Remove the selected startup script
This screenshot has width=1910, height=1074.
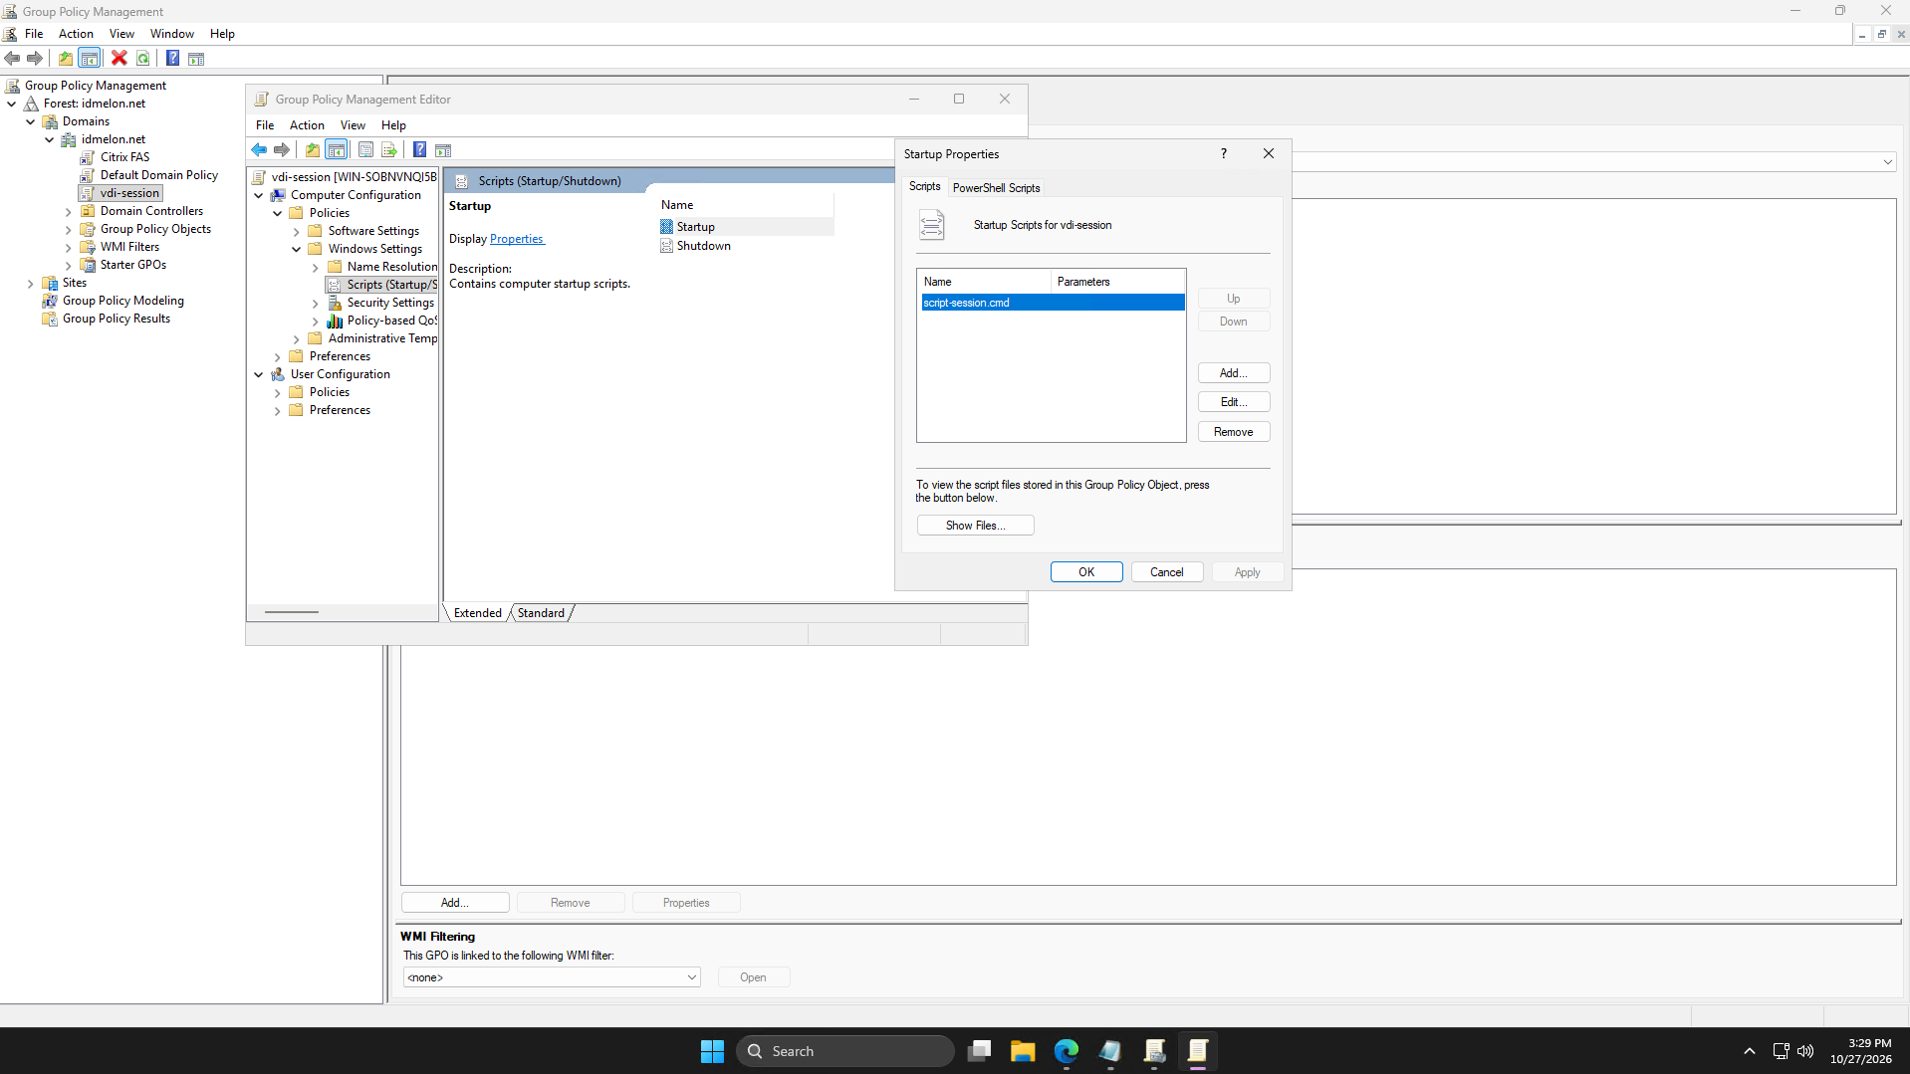pyautogui.click(x=1234, y=432)
